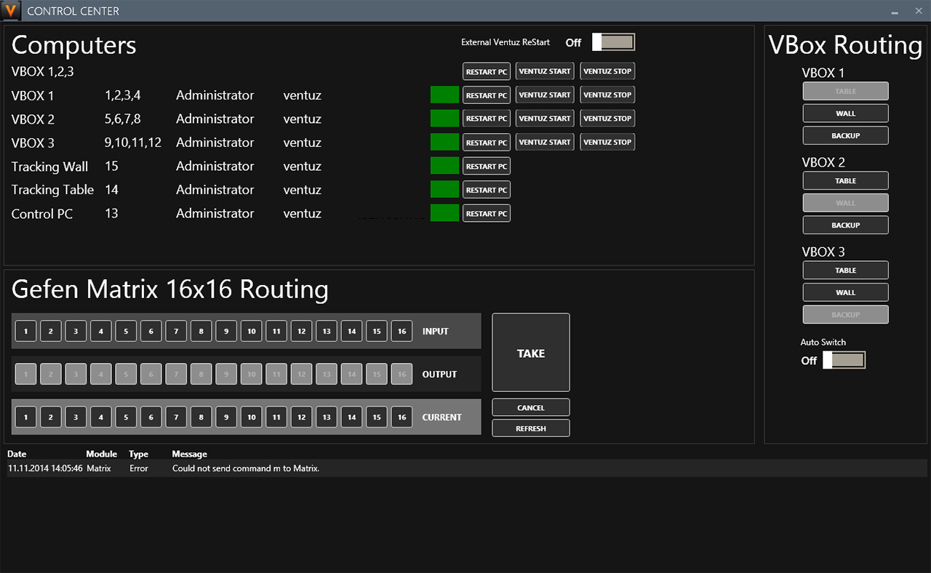Viewport: 931px width, 573px height.
Task: Route VBOX 3 to WALL
Action: [x=846, y=292]
